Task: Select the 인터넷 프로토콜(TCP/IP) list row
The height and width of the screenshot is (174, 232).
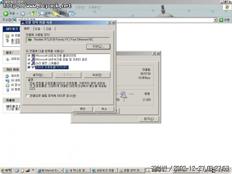Action: pos(52,67)
